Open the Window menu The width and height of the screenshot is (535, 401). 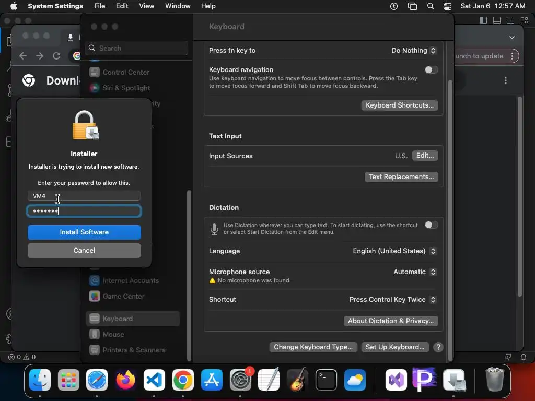tap(178, 6)
